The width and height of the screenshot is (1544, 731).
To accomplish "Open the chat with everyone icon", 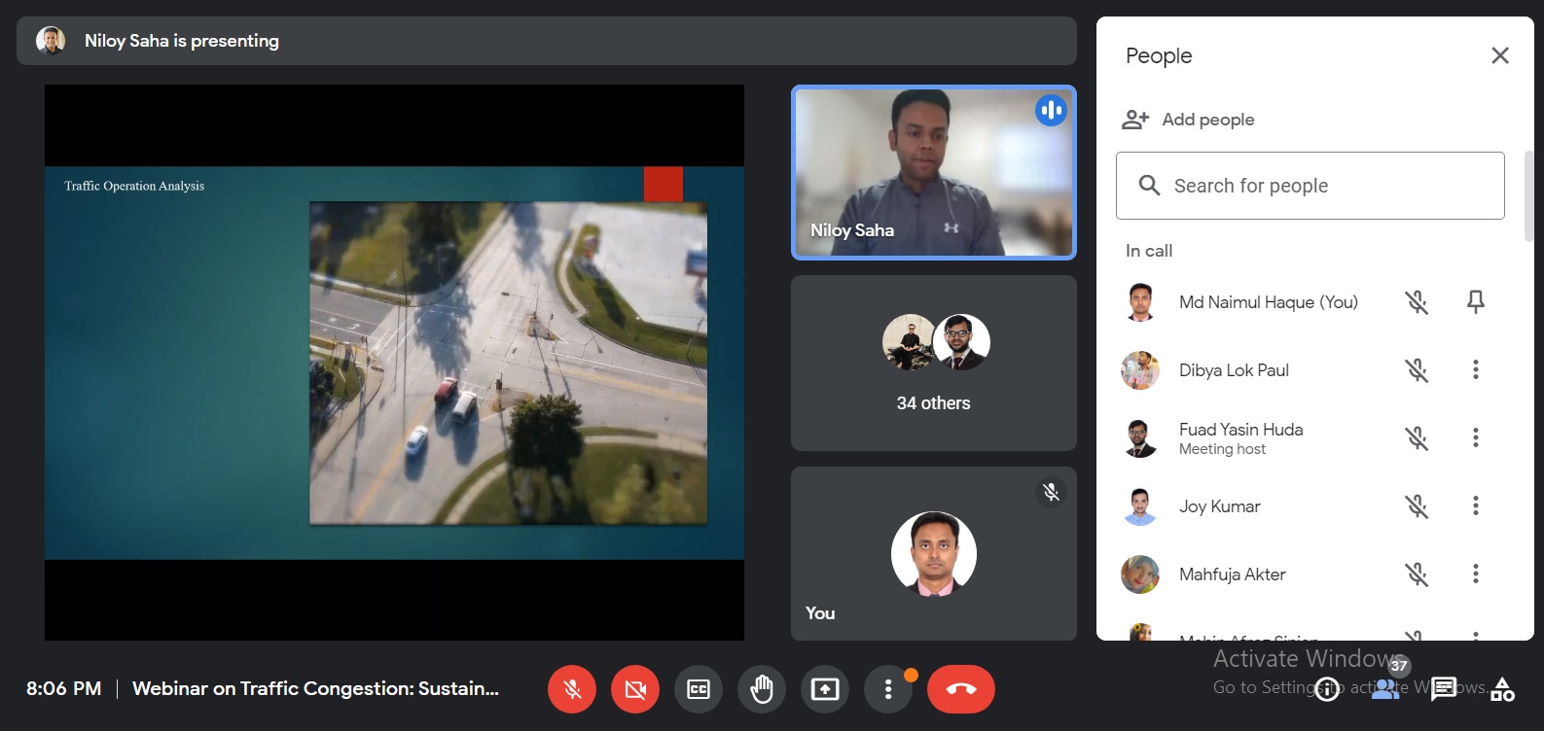I will point(1444,689).
